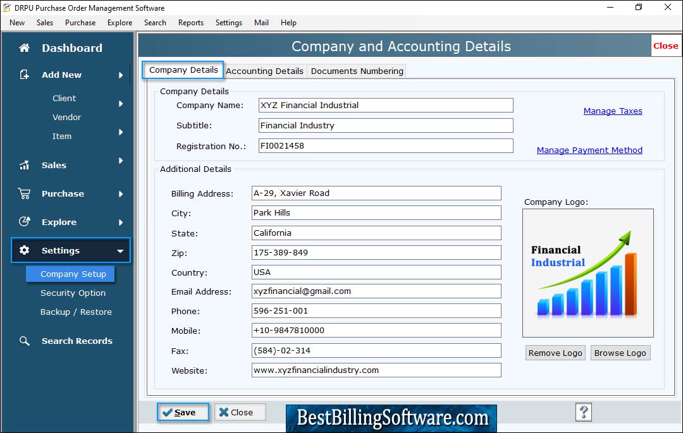Click the Search Records label in sidebar
This screenshot has width=683, height=433.
(x=77, y=341)
